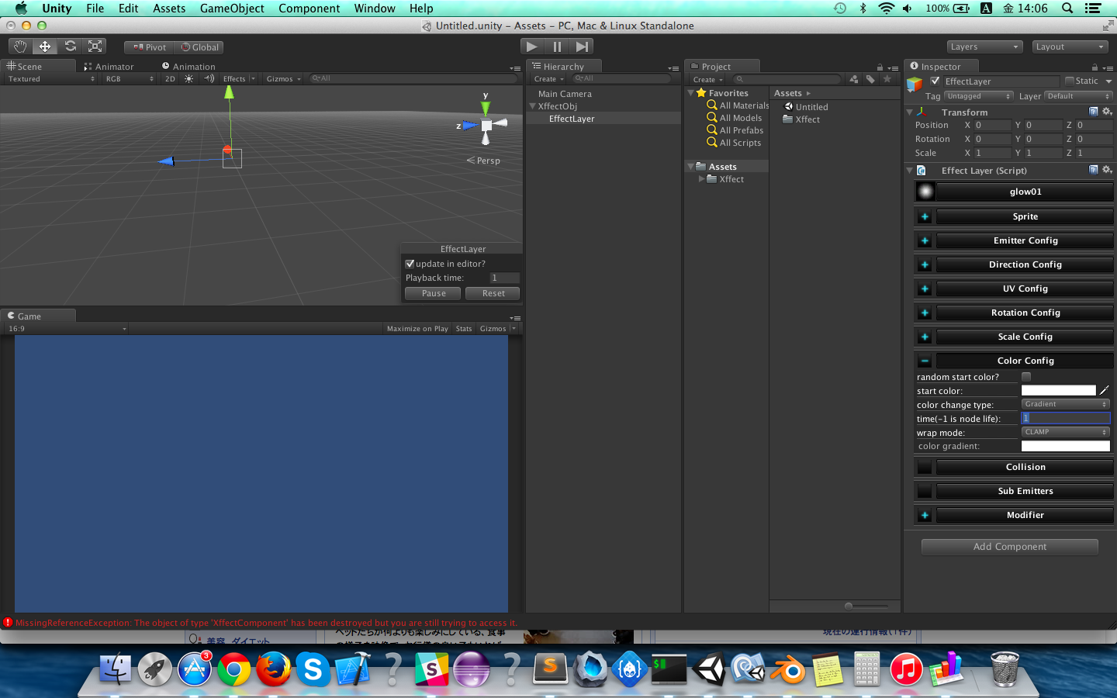Open the Transform help book icon
Image resolution: width=1117 pixels, height=698 pixels.
1094,112
